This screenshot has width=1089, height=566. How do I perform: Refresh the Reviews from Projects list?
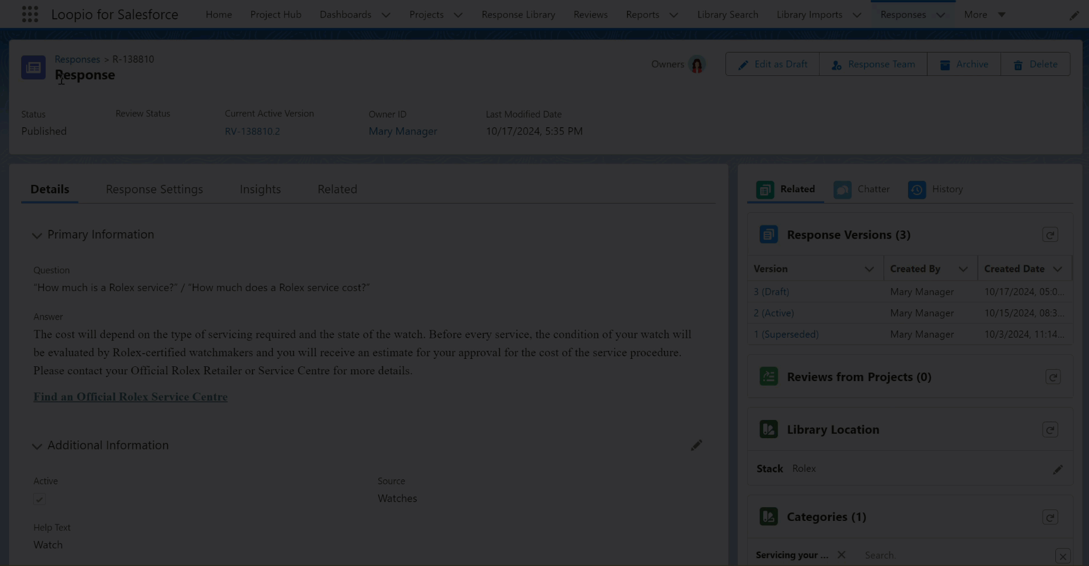(1052, 377)
